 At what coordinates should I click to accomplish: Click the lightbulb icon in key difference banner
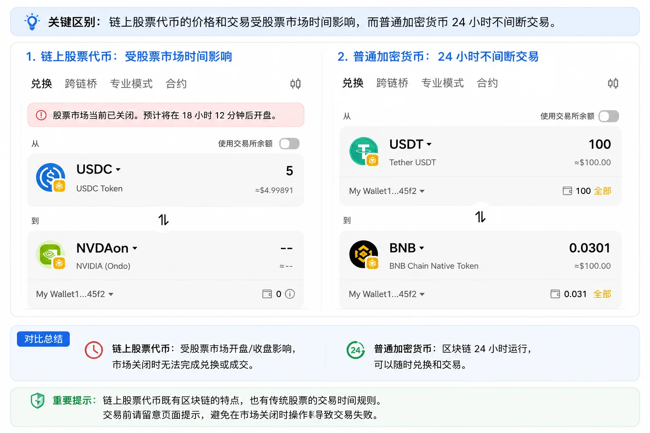click(x=32, y=22)
